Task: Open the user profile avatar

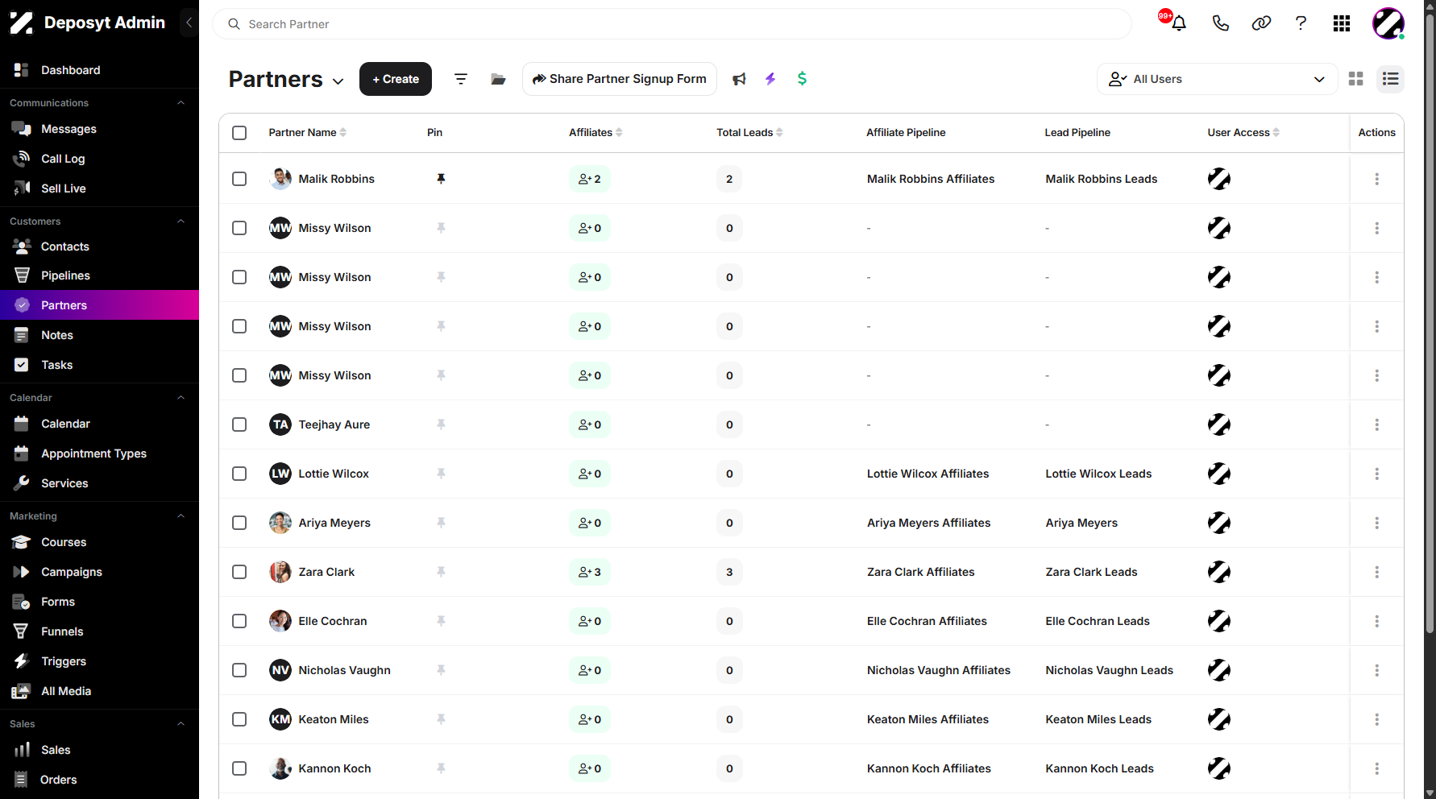Action: [1388, 23]
